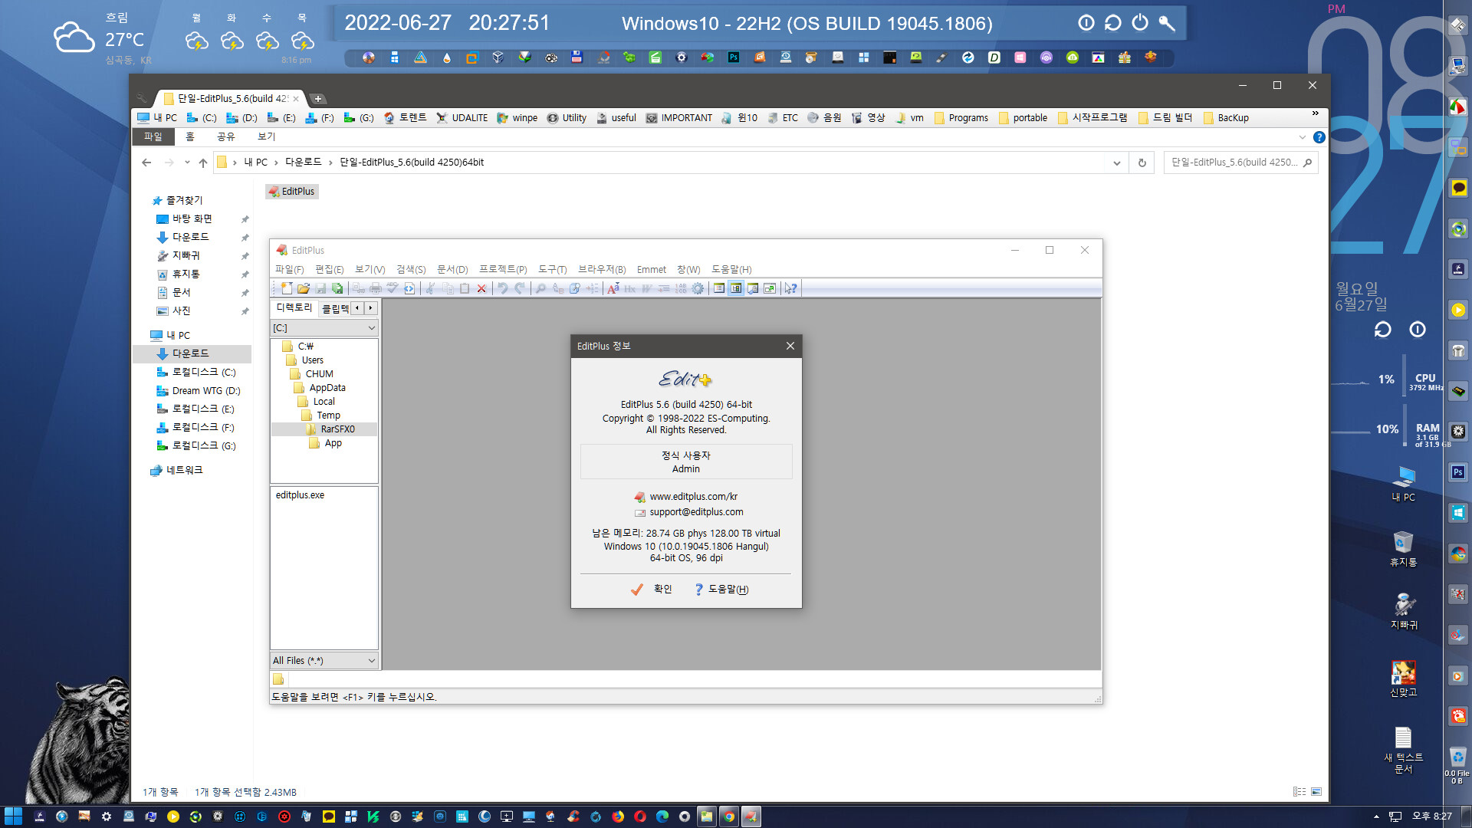Click the Hx hex viewer icon
This screenshot has height=828, width=1472.
pyautogui.click(x=630, y=288)
